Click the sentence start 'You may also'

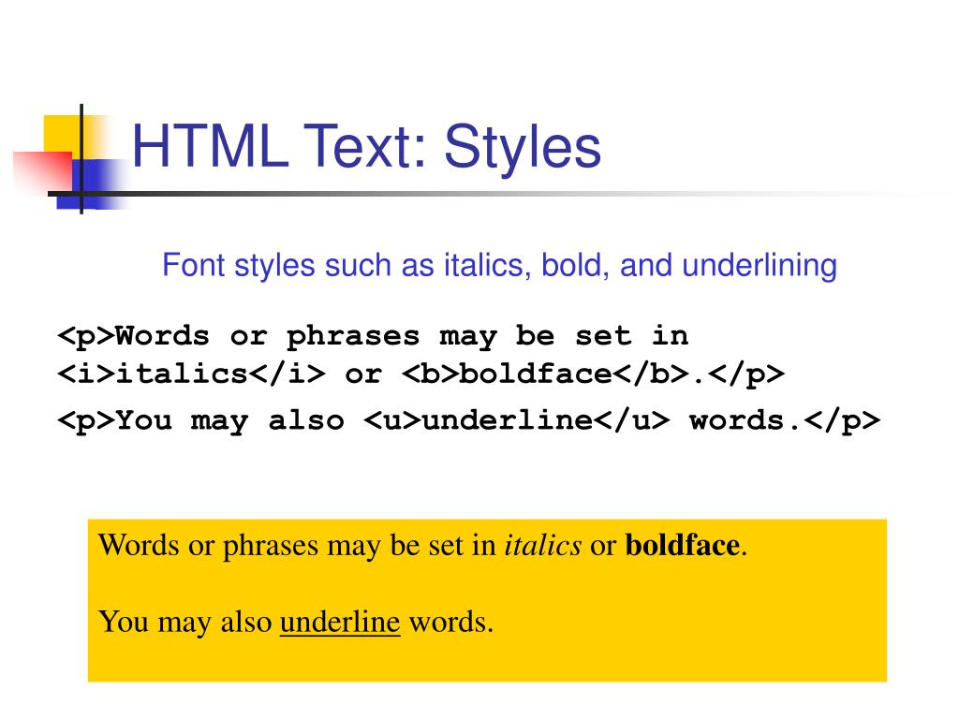(x=184, y=623)
